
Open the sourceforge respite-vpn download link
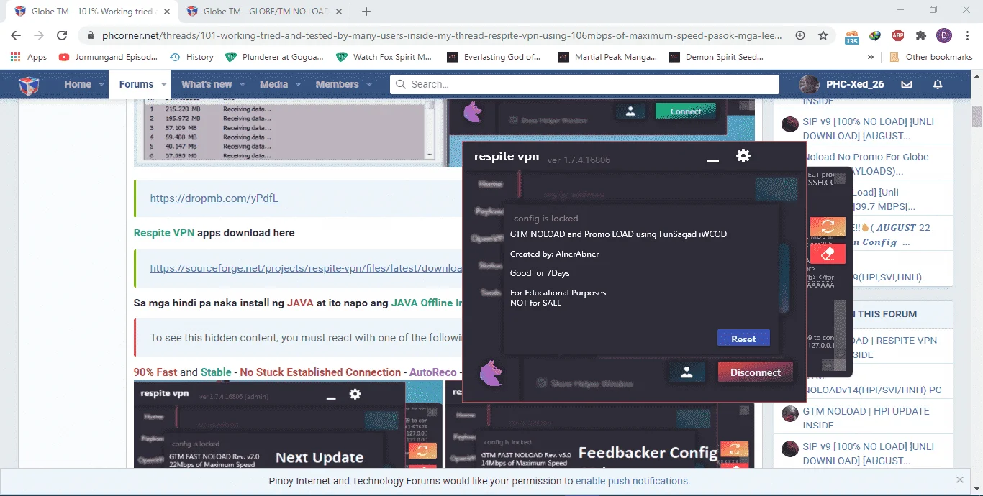point(306,268)
